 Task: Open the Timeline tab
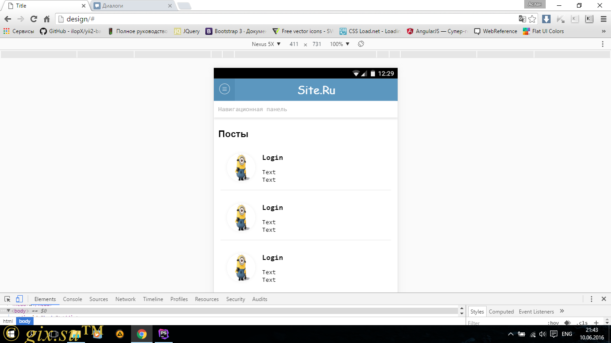click(x=153, y=299)
